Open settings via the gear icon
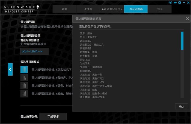This screenshot has width=191, height=124. [x=180, y=3]
